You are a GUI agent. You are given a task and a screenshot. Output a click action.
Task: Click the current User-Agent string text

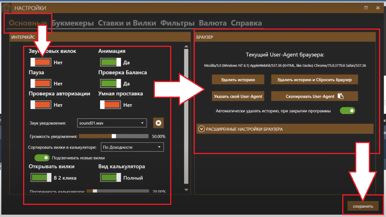[285, 65]
